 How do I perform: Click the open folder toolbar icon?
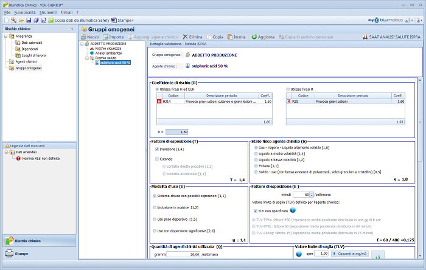point(21,20)
